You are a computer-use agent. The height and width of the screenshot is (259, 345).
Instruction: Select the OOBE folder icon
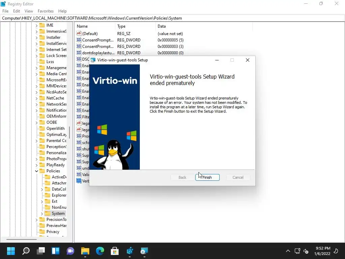coord(42,122)
